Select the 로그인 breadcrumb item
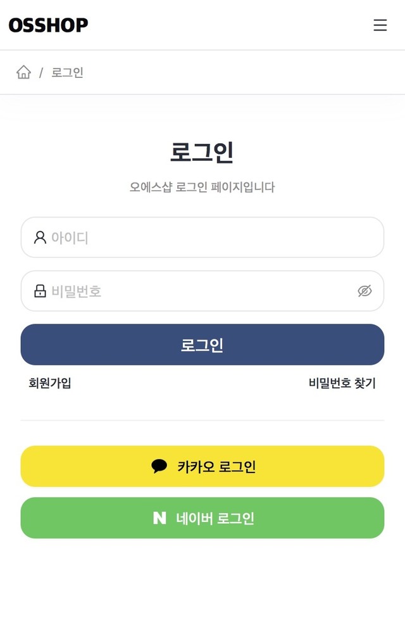Image resolution: width=405 pixels, height=636 pixels. pyautogui.click(x=67, y=72)
